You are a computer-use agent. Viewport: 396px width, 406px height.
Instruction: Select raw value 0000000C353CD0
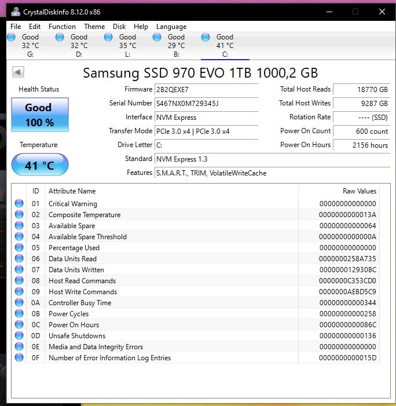(x=347, y=281)
